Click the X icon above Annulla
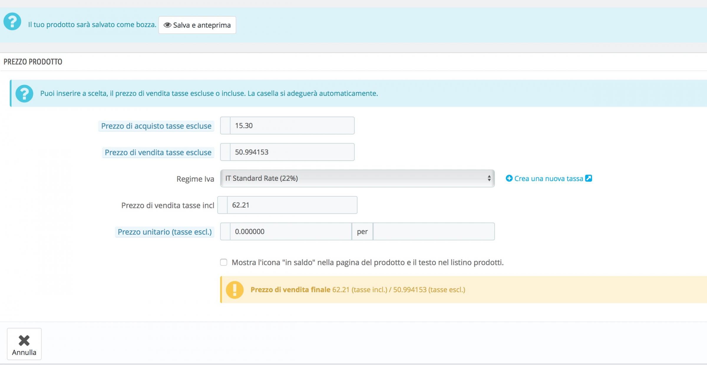The width and height of the screenshot is (707, 365). coord(24,340)
